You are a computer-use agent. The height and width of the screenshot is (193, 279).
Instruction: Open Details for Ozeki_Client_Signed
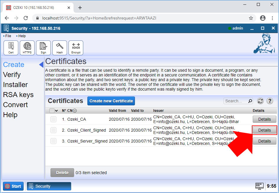click(265, 130)
